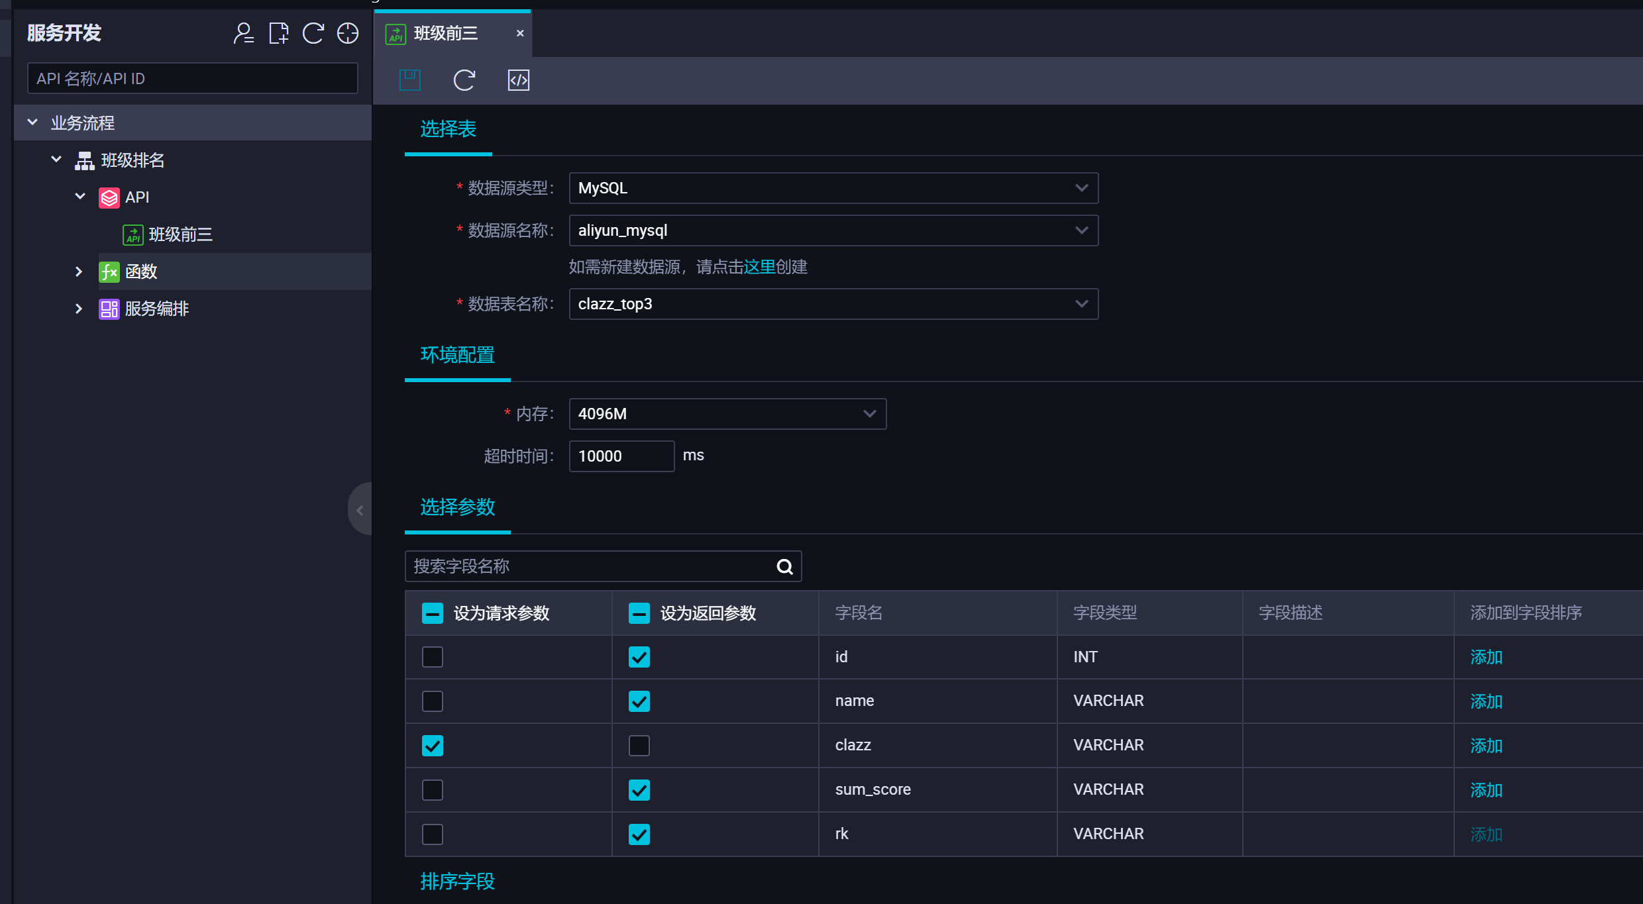Click 添加 for the rk field
This screenshot has width=1643, height=904.
(1487, 834)
